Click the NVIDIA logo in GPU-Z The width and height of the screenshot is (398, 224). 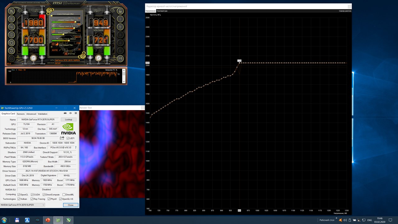pos(68,129)
